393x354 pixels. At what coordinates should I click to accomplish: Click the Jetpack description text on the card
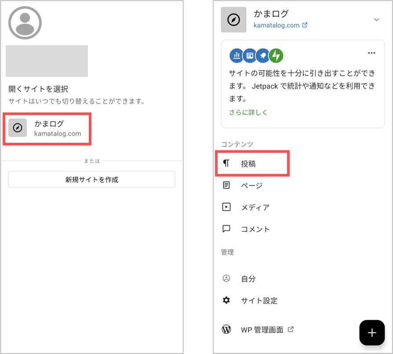(x=302, y=86)
